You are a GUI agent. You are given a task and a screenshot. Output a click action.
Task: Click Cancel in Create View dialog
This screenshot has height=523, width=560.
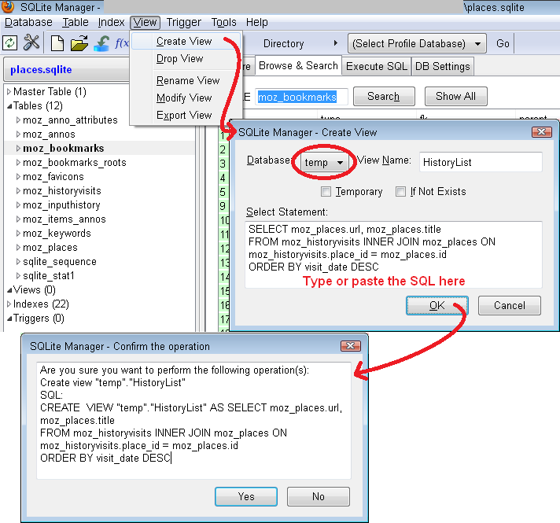[x=510, y=306]
